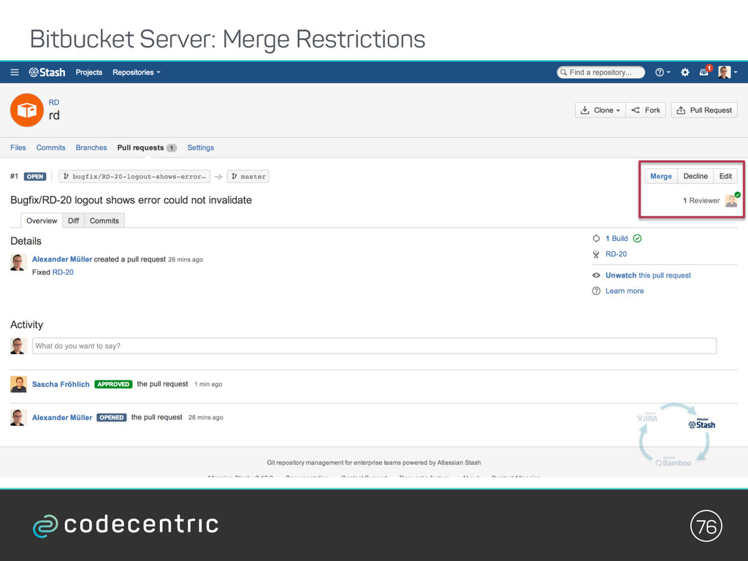Open Sascha Fröhlich's profile link

pos(61,384)
